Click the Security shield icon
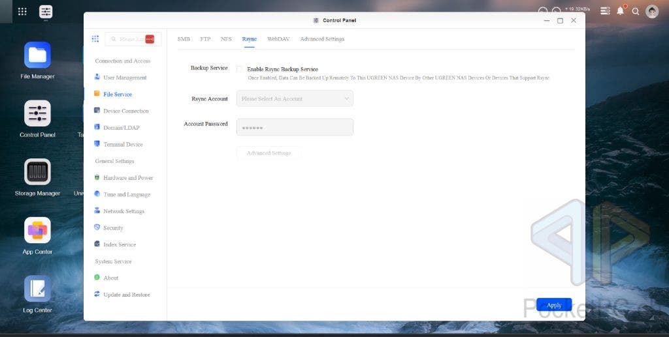The image size is (669, 337). coord(97,227)
